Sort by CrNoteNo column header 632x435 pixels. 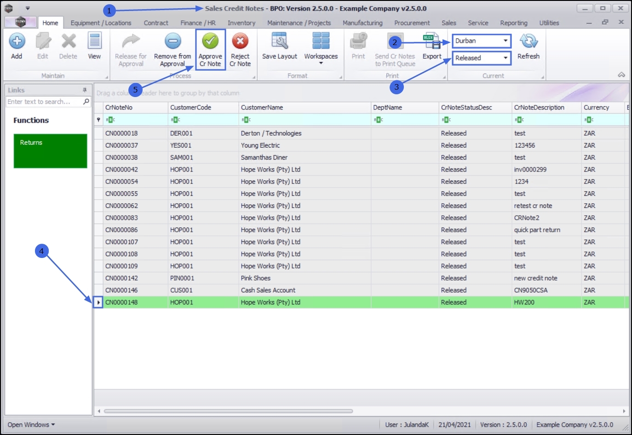pos(136,108)
